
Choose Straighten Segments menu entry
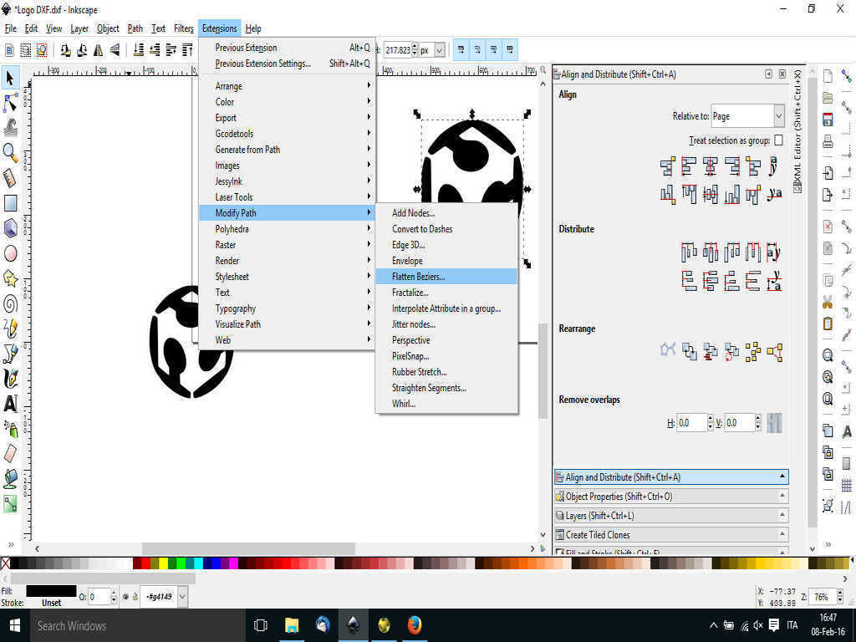446,388
